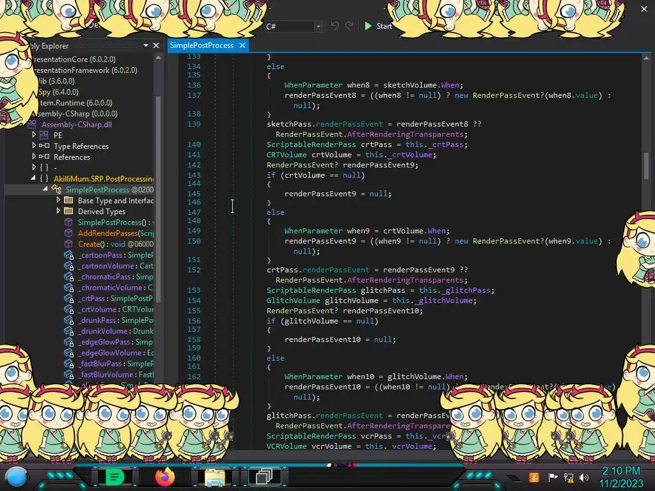Click the Base Type folder icon
Image resolution: width=655 pixels, height=491 pixels.
pyautogui.click(x=68, y=200)
